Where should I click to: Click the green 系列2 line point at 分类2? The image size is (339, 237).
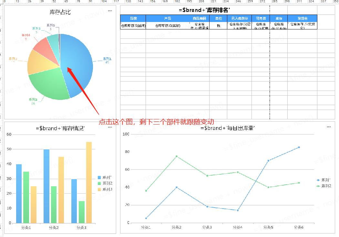coord(177,156)
